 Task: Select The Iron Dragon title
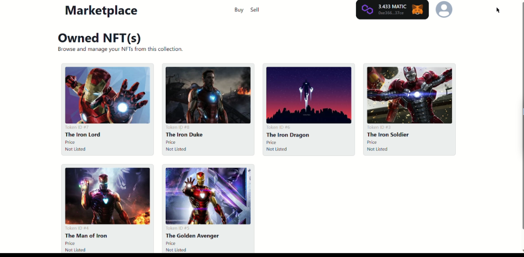[x=288, y=135]
